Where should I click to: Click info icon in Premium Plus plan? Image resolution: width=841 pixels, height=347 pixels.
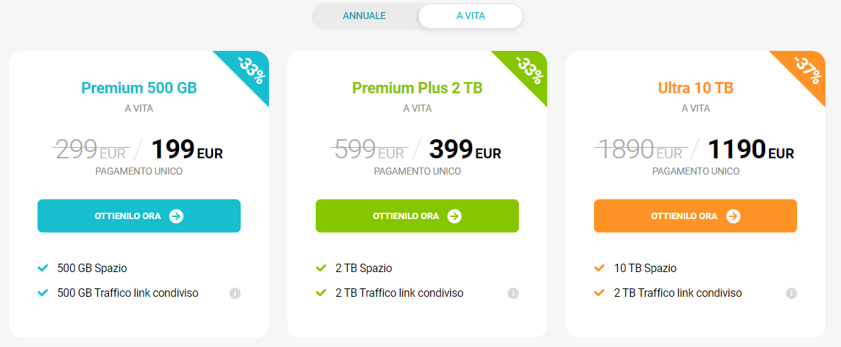tap(513, 293)
